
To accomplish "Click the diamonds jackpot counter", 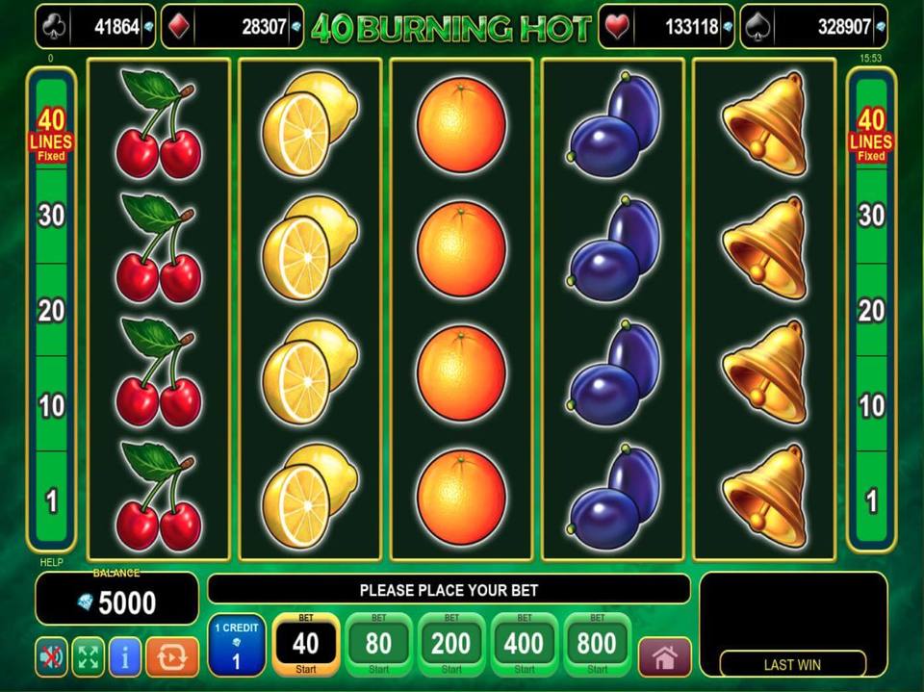I will coord(232,27).
